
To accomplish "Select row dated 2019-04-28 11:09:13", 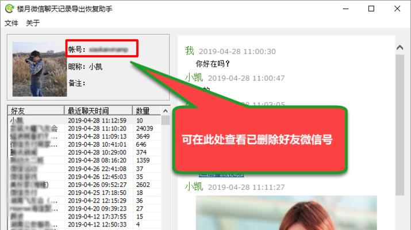I will tap(84, 136).
